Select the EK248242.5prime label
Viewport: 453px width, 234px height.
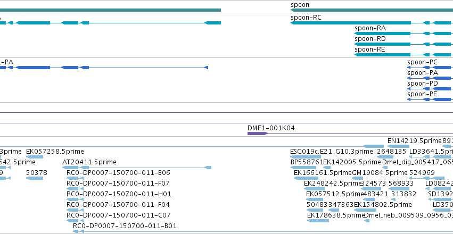333,183
